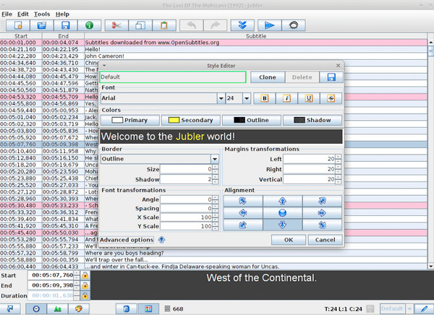The height and width of the screenshot is (315, 434).
Task: Open the Edit menu
Action: pyautogui.click(x=23, y=14)
